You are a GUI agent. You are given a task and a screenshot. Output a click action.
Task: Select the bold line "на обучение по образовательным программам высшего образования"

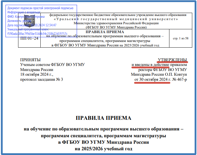pyautogui.click(x=104, y=129)
